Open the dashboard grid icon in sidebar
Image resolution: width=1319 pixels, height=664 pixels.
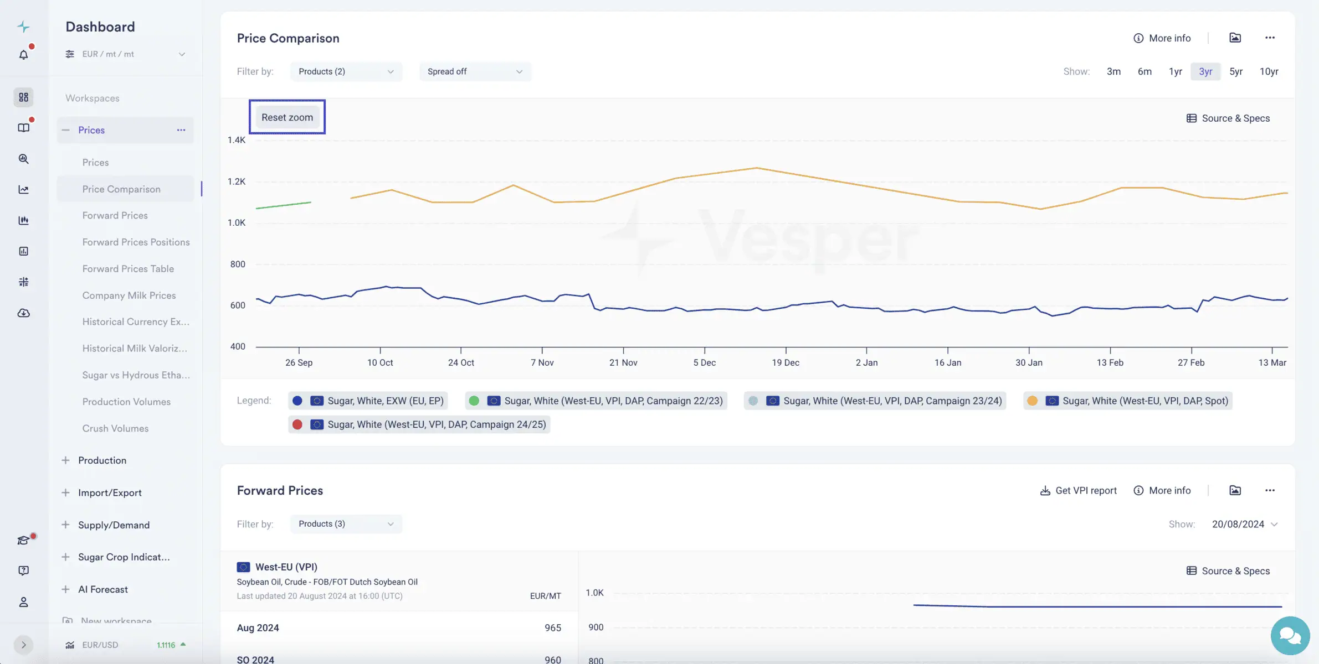23,97
